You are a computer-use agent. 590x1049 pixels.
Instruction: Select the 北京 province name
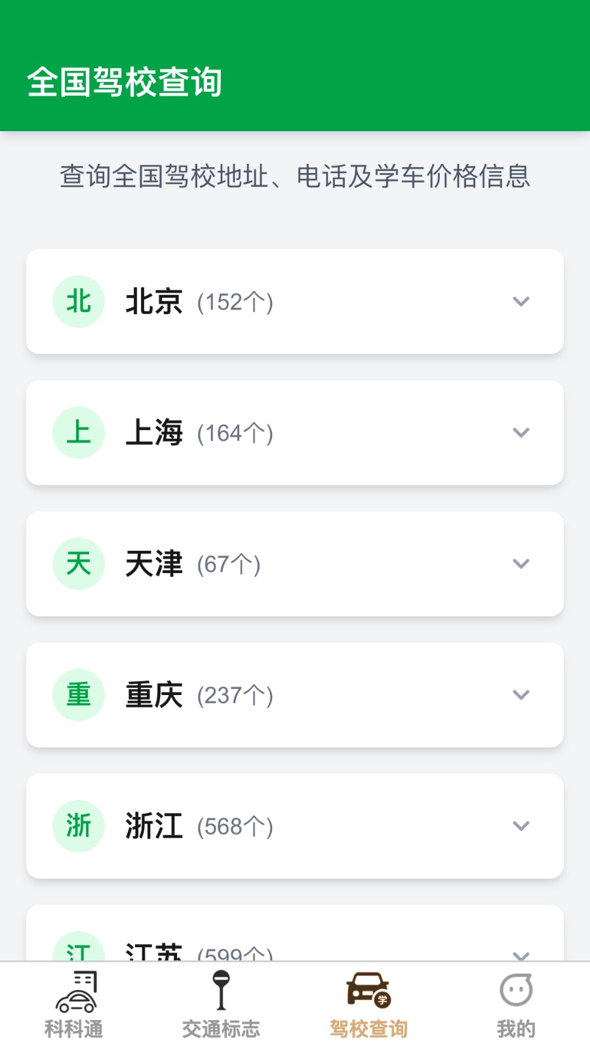pyautogui.click(x=154, y=302)
